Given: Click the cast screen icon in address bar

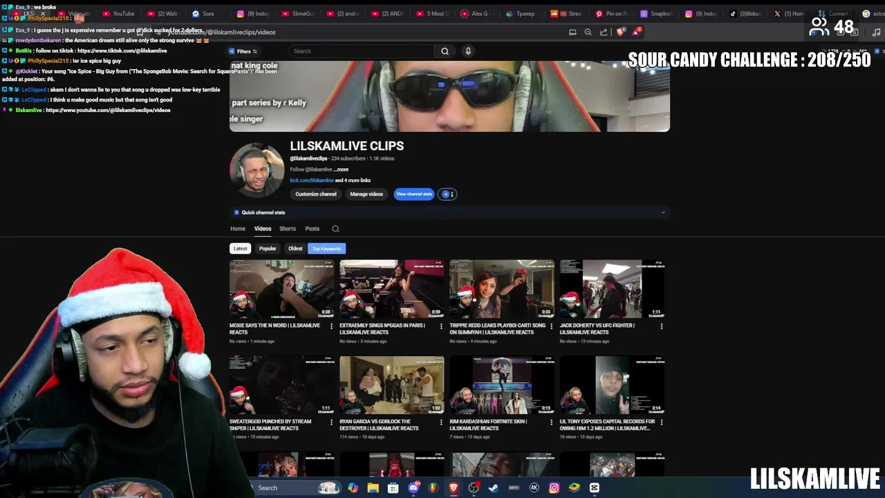Looking at the screenshot, I should (x=572, y=32).
